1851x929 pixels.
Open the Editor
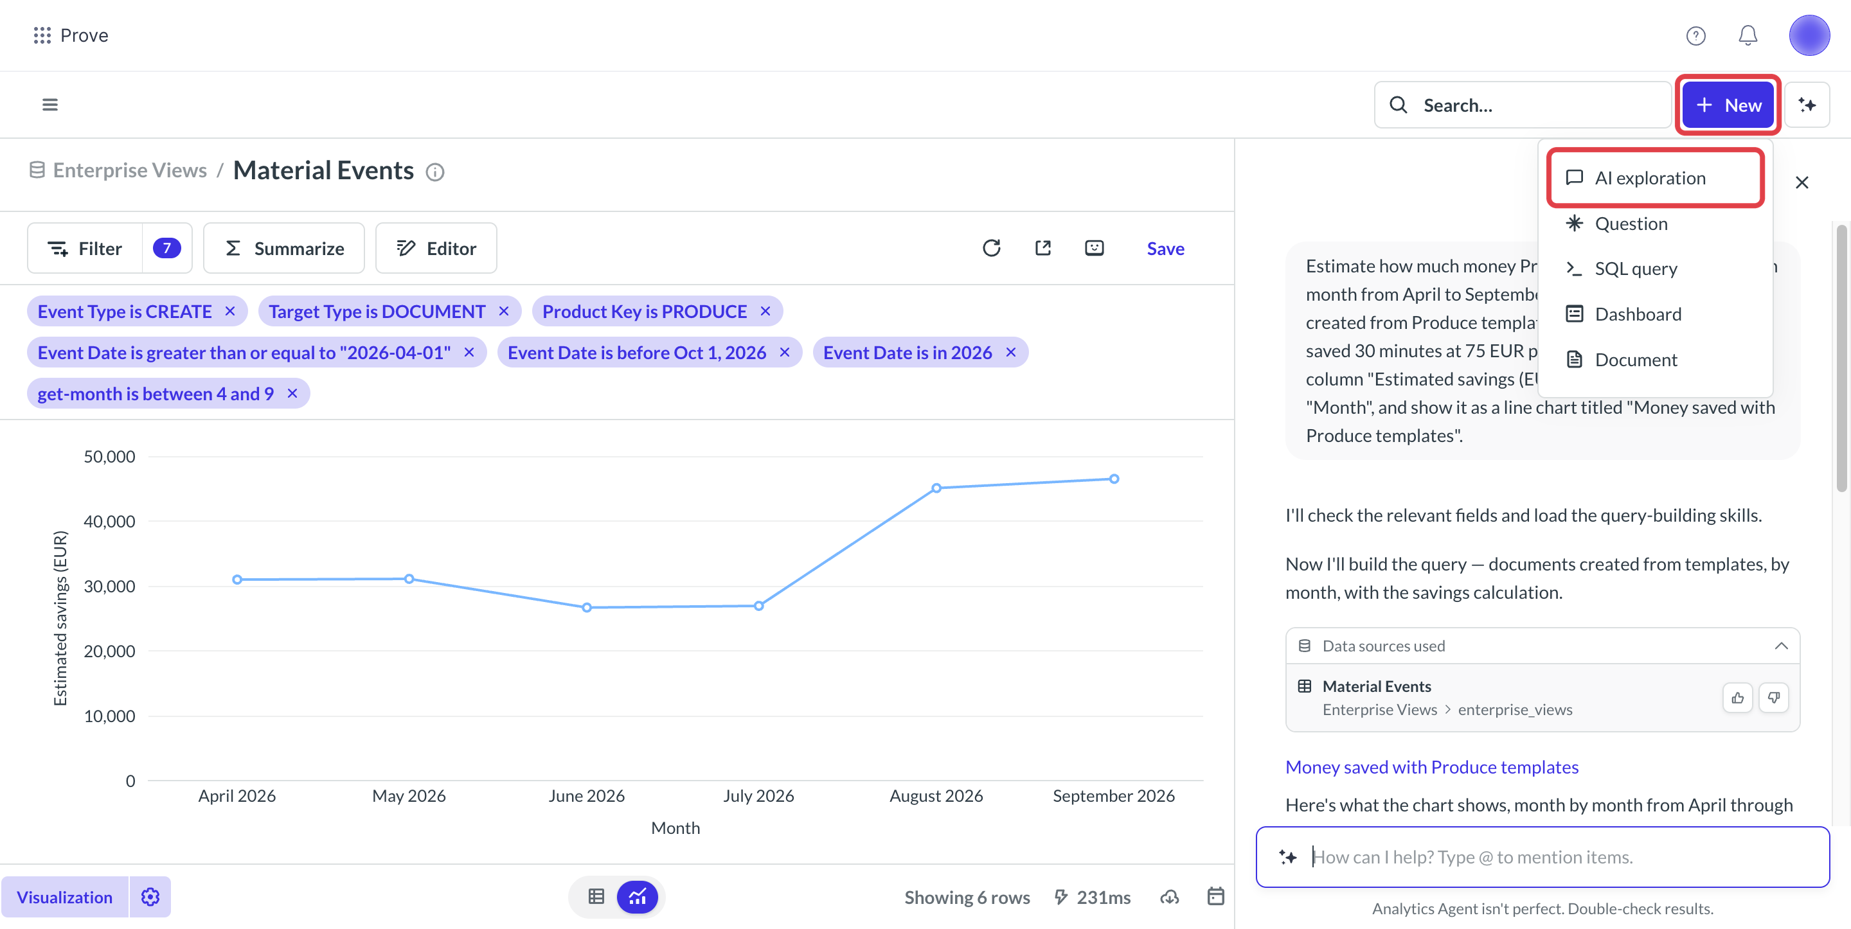[x=436, y=248]
